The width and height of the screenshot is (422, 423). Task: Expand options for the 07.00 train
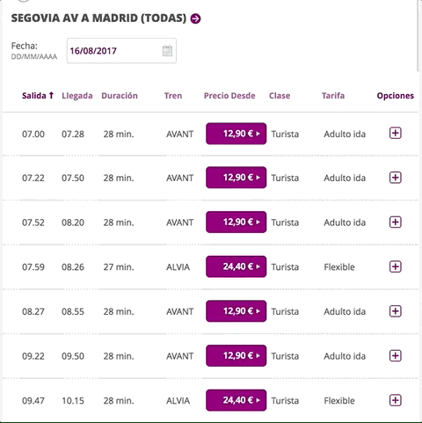pos(395,133)
